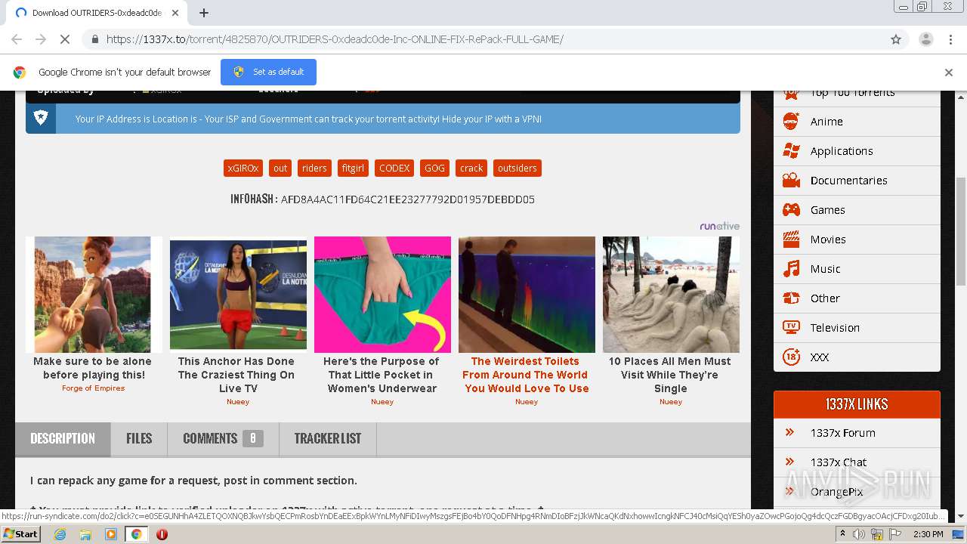
Task: Click 'Here's the Purpose of That Little Pocket' headline
Action: [382, 375]
